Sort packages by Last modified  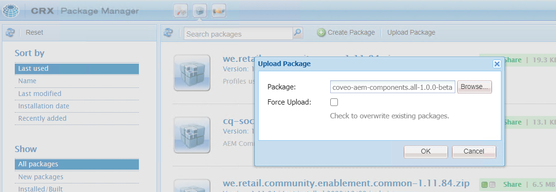76,94
